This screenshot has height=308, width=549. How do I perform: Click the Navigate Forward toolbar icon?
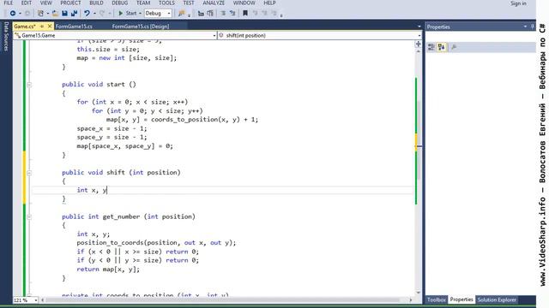[x=27, y=14]
